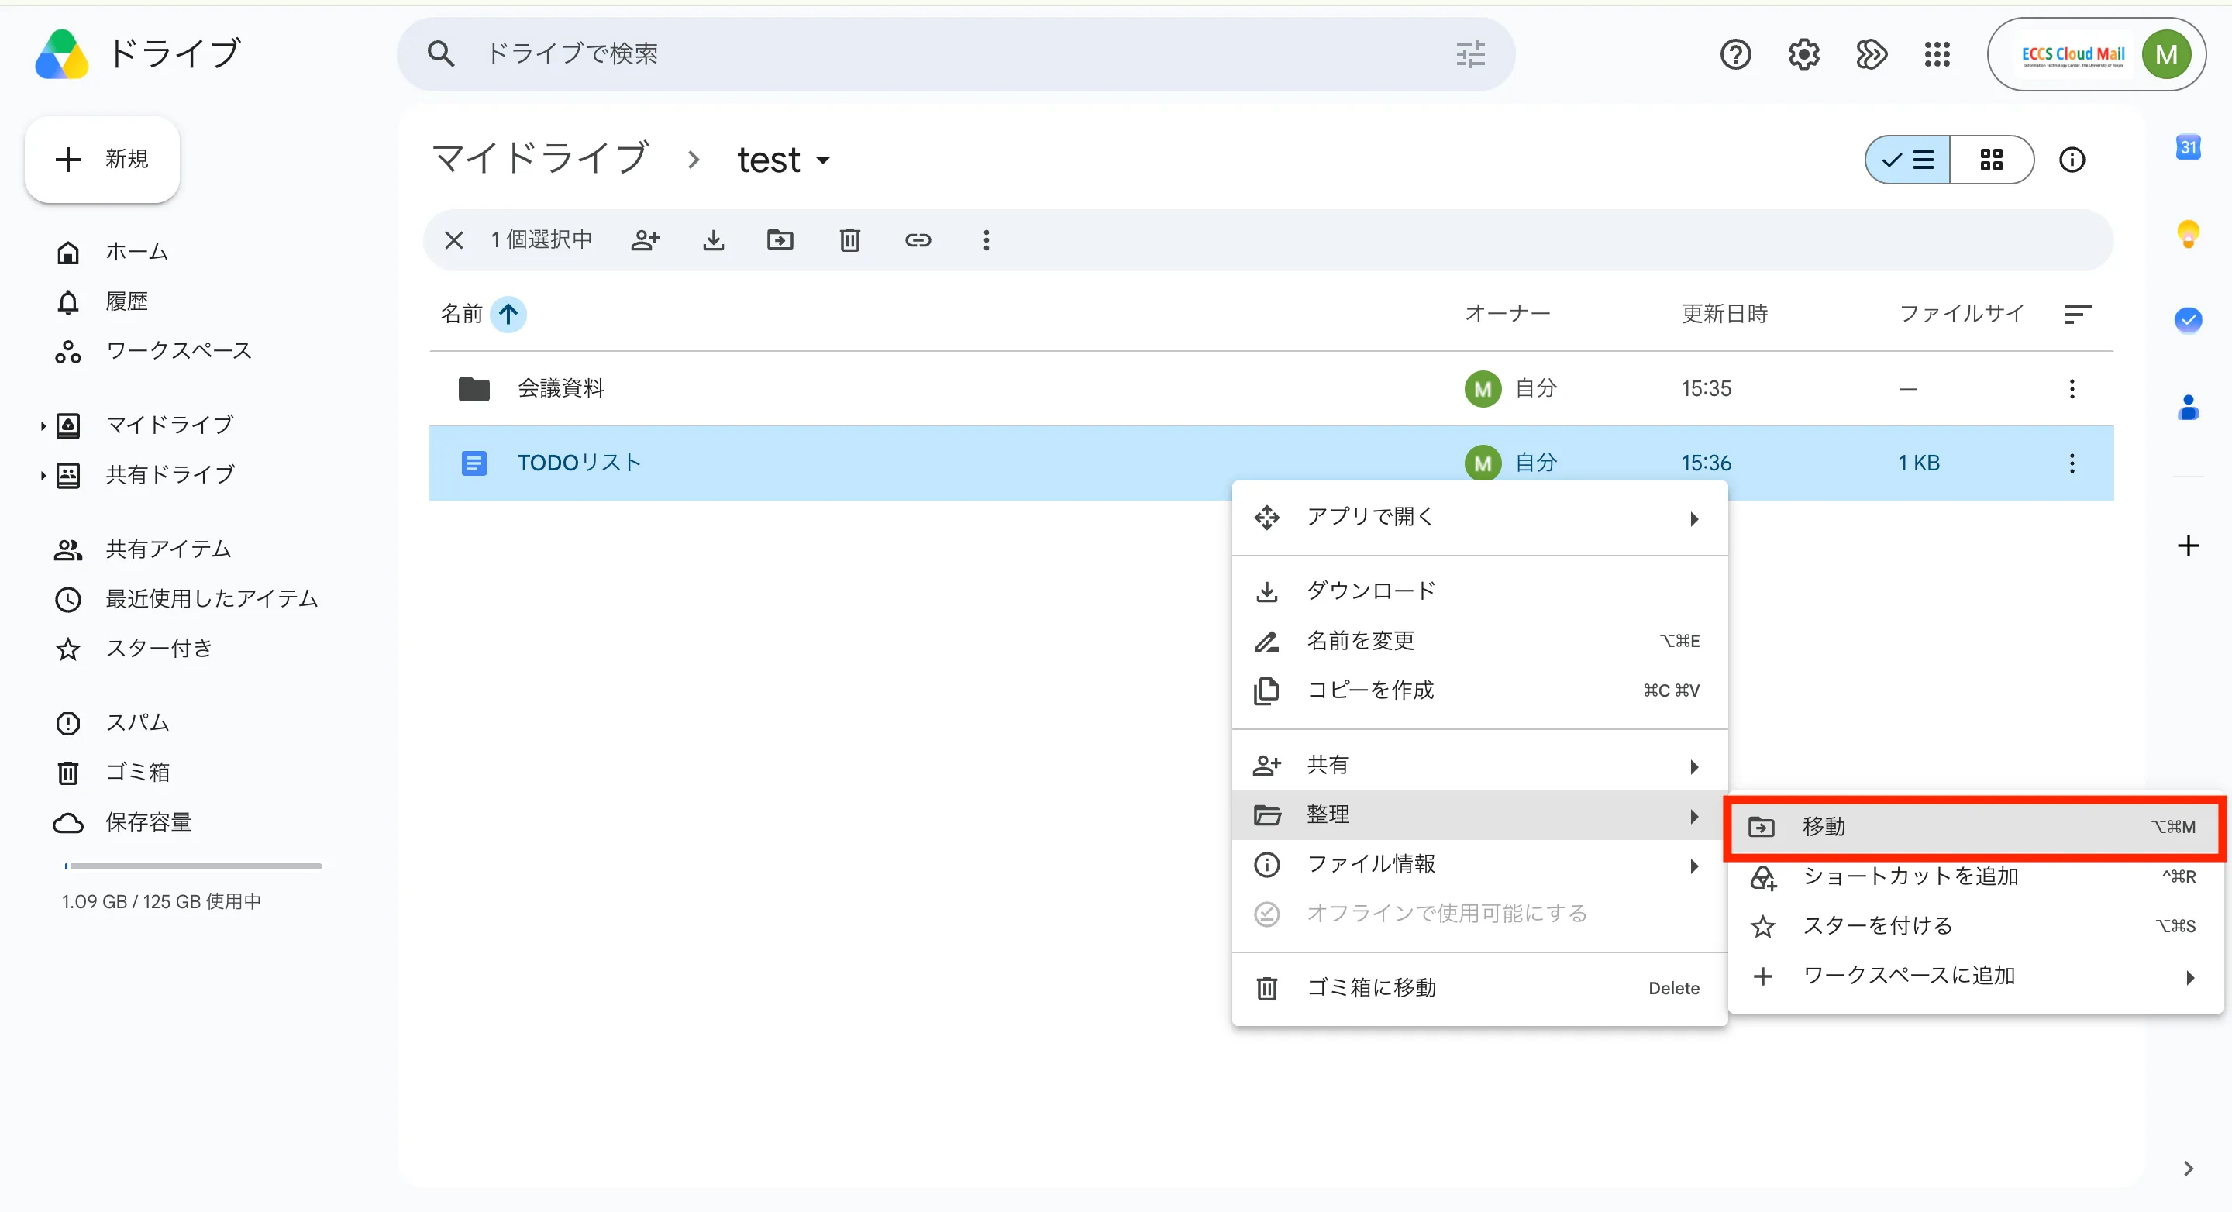Choose ダウンロード from context menu
Viewport: 2232px width, 1212px height.
[1479, 591]
